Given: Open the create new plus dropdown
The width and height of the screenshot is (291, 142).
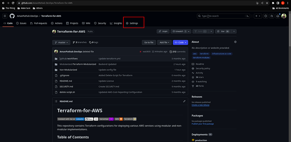Looking at the screenshot, I should click(x=258, y=16).
